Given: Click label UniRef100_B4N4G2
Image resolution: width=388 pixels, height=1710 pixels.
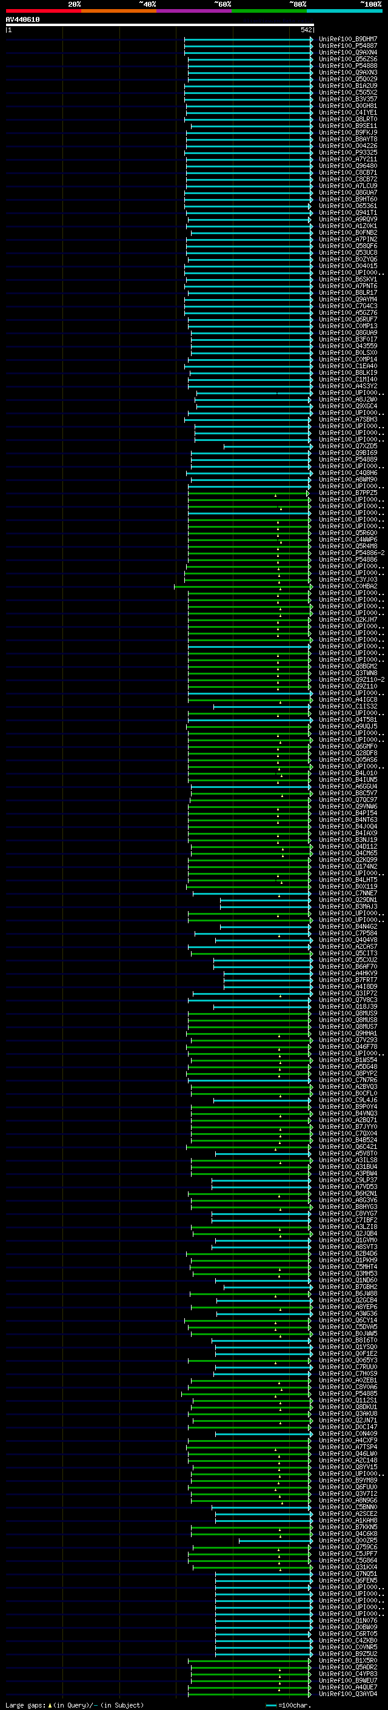Looking at the screenshot, I should click(x=348, y=927).
